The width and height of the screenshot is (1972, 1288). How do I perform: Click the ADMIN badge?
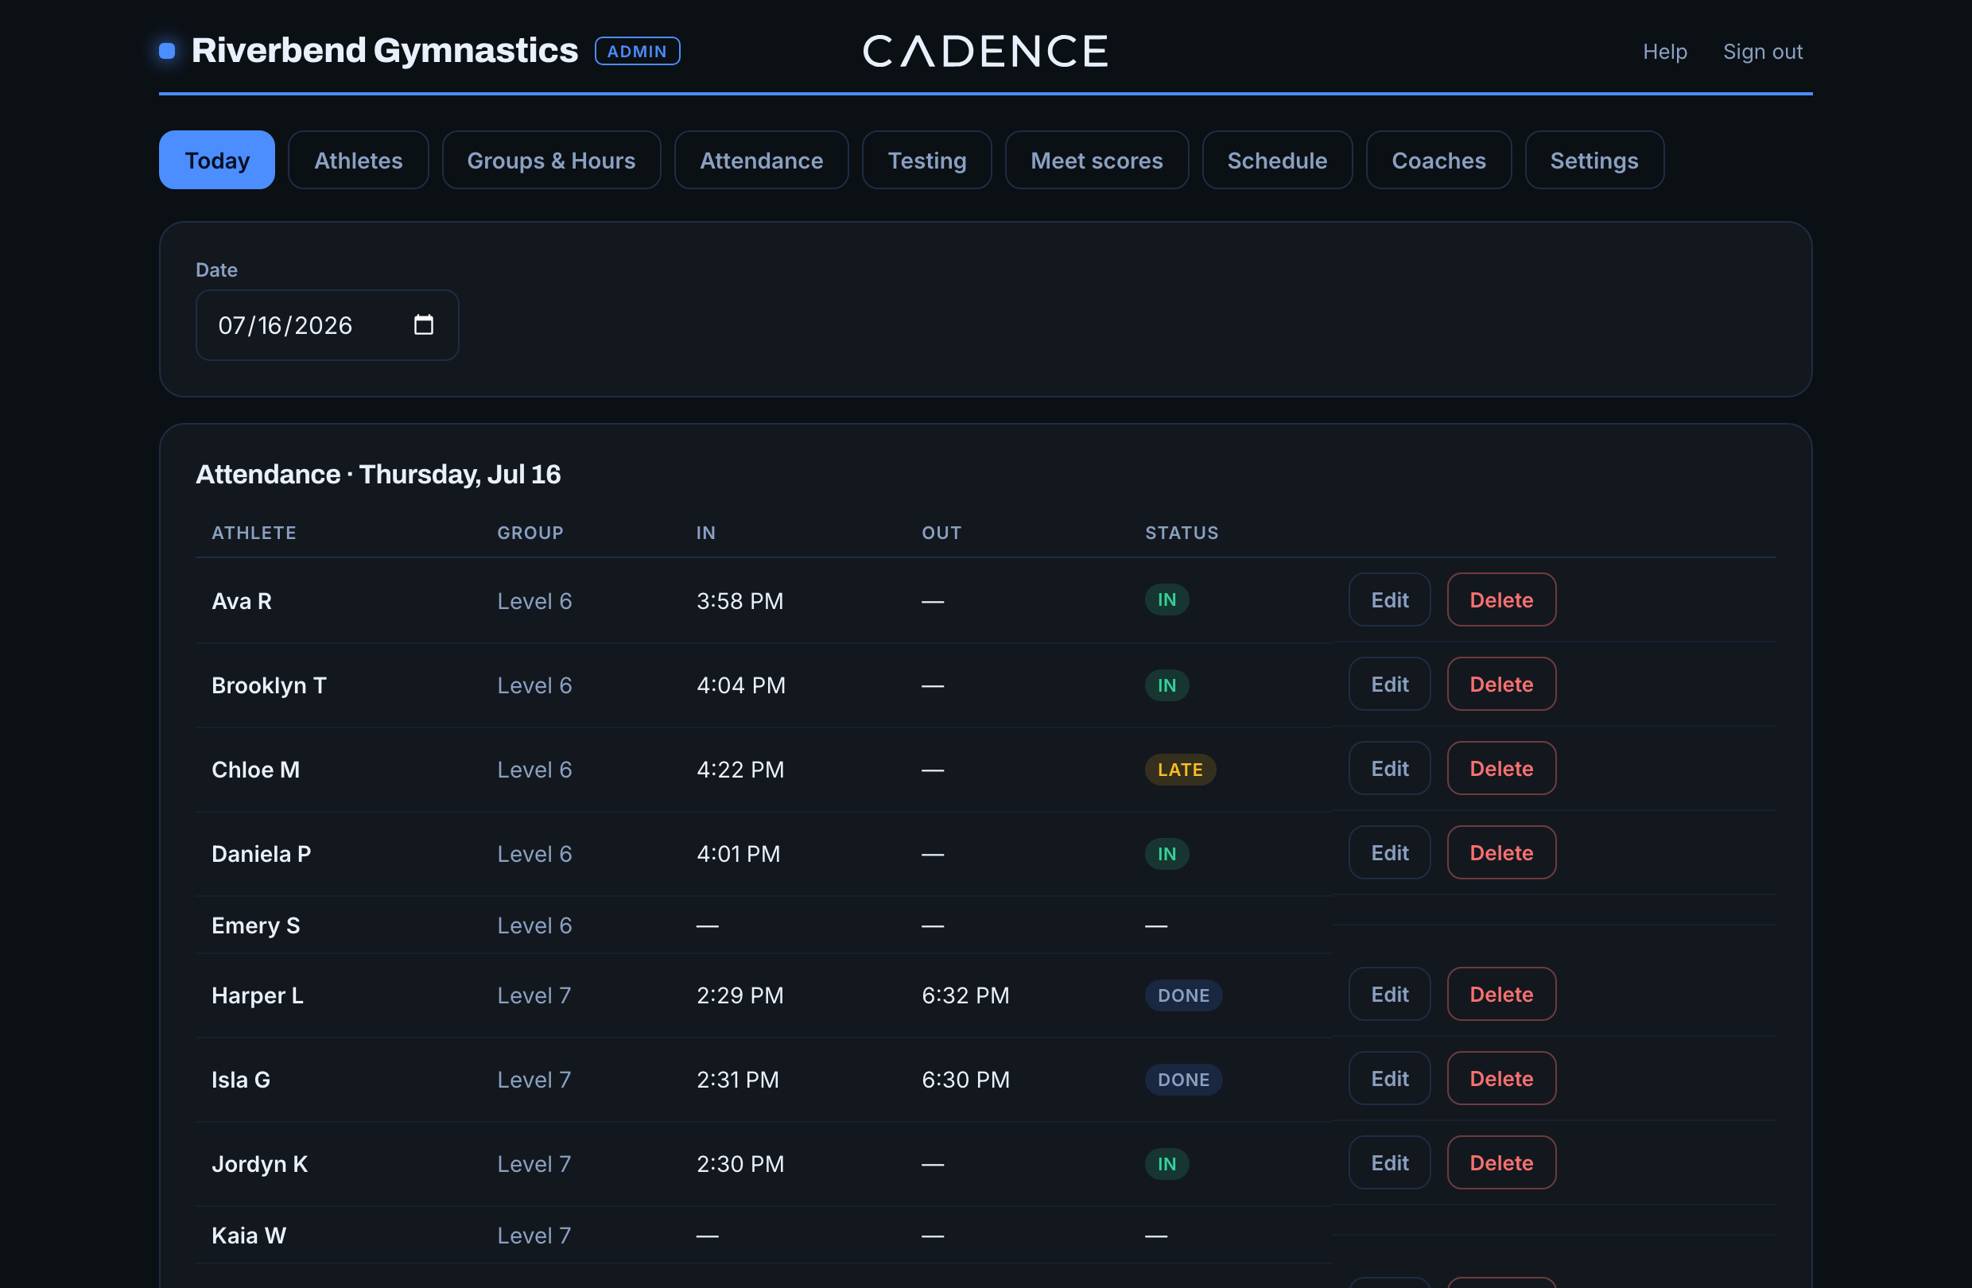(637, 52)
